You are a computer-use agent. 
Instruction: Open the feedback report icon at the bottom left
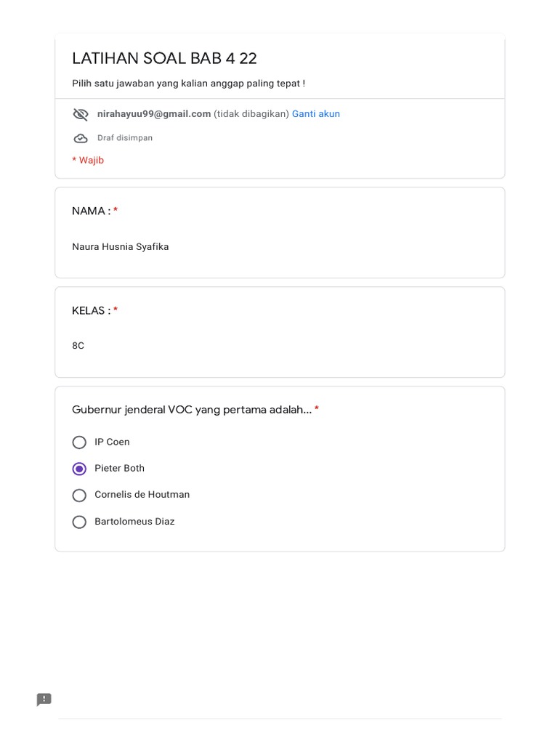(44, 700)
